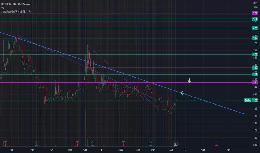Select the Vol indicator legend
Viewport: 260px width, 153px height.
tap(3, 8)
